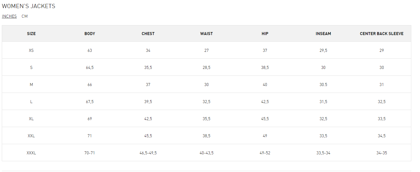Click the INSEAM column header
The image size is (420, 172).
coord(323,34)
